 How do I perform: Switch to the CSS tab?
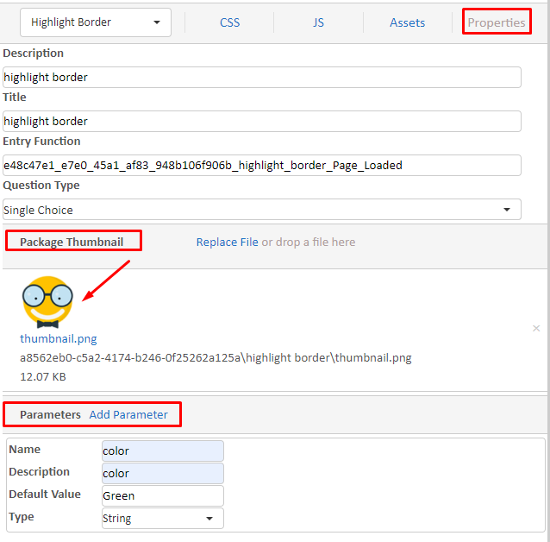(x=230, y=22)
